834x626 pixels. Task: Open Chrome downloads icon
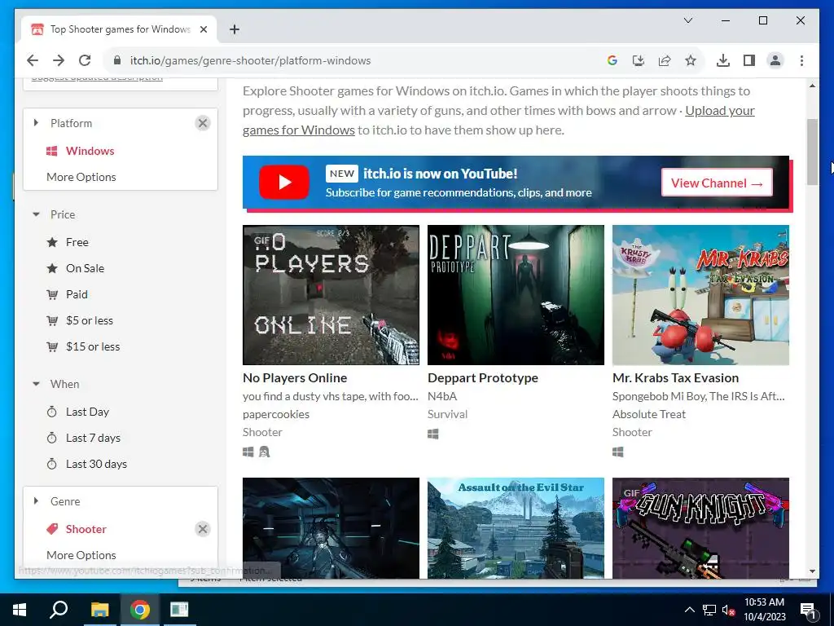tap(723, 60)
